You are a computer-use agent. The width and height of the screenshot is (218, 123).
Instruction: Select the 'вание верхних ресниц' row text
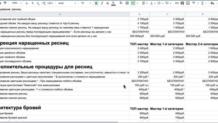[x=14, y=94]
